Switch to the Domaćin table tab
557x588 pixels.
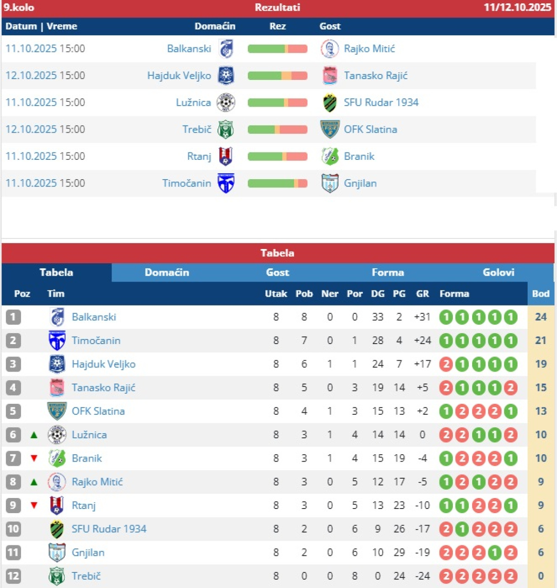167,272
